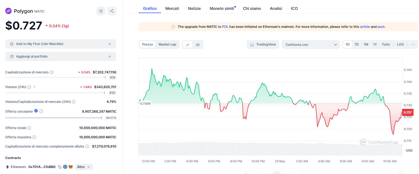
Task: Copy the Ethereum contract address
Action: [x=59, y=167]
